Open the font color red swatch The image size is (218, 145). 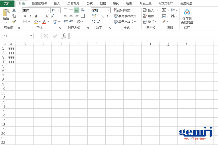point(44,22)
